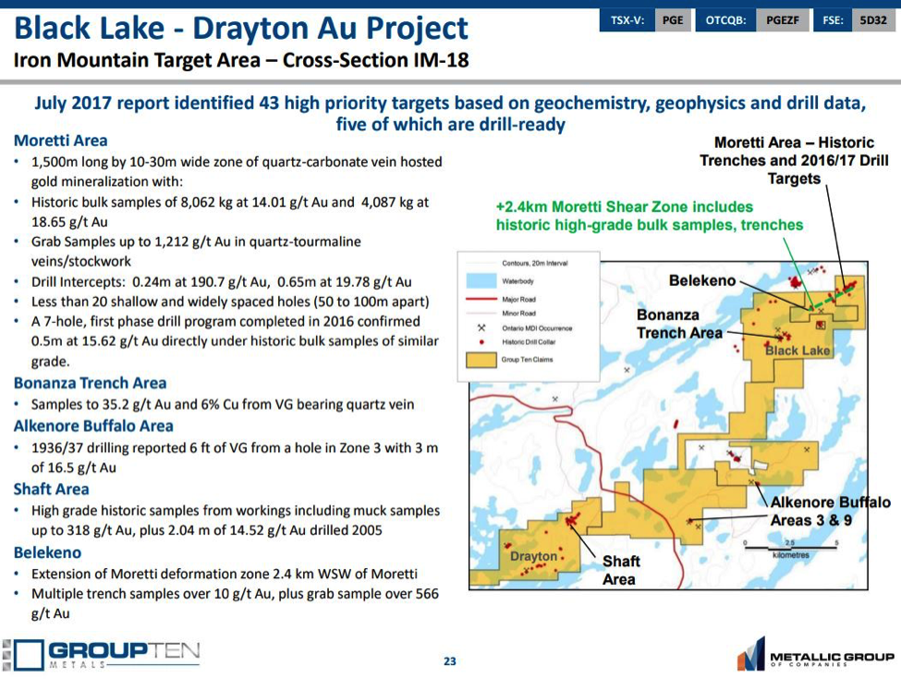Click the Historic Drill Collar red dot
This screenshot has height=679, width=901.
coord(481,341)
